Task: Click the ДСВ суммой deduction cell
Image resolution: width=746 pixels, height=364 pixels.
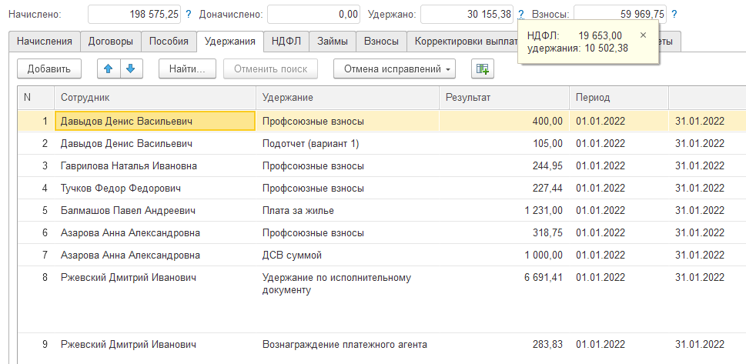Action: (x=347, y=255)
